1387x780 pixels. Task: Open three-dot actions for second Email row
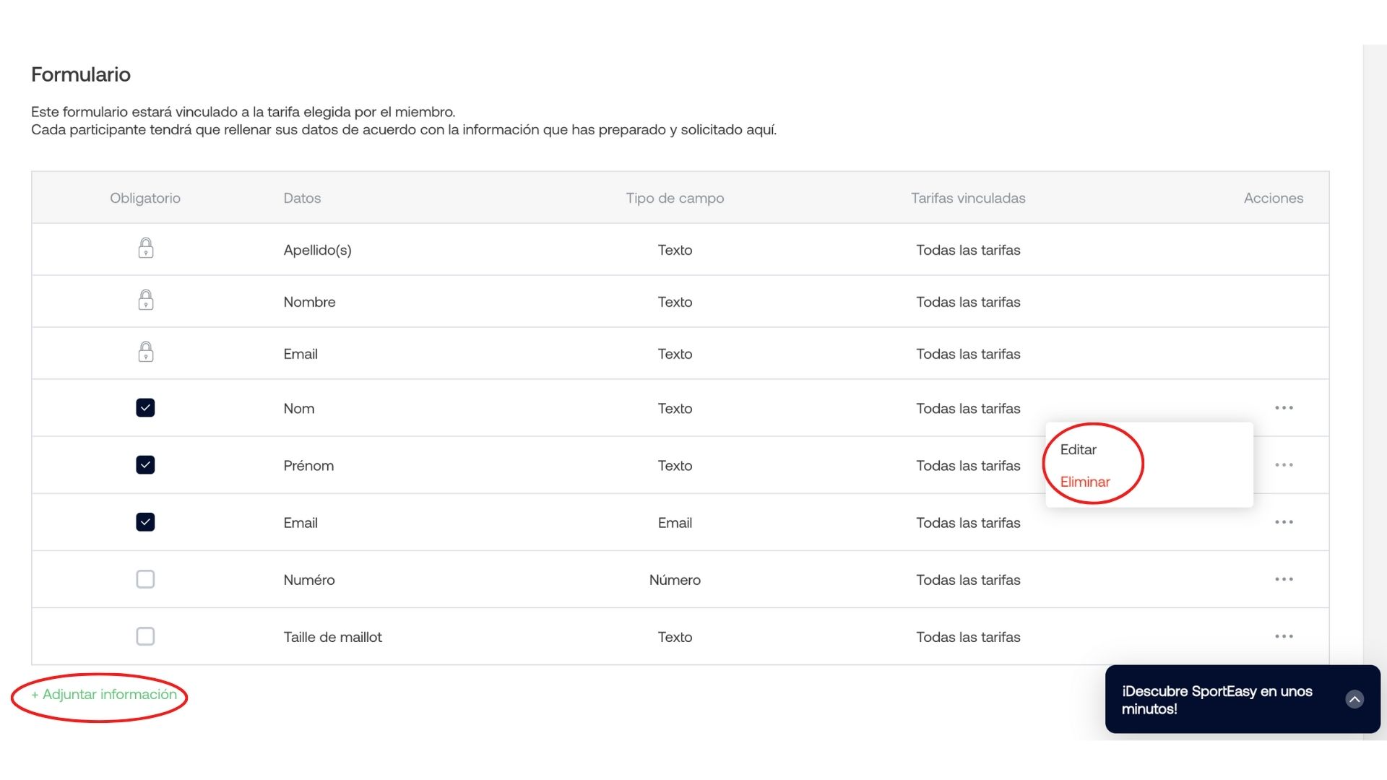[1284, 522]
